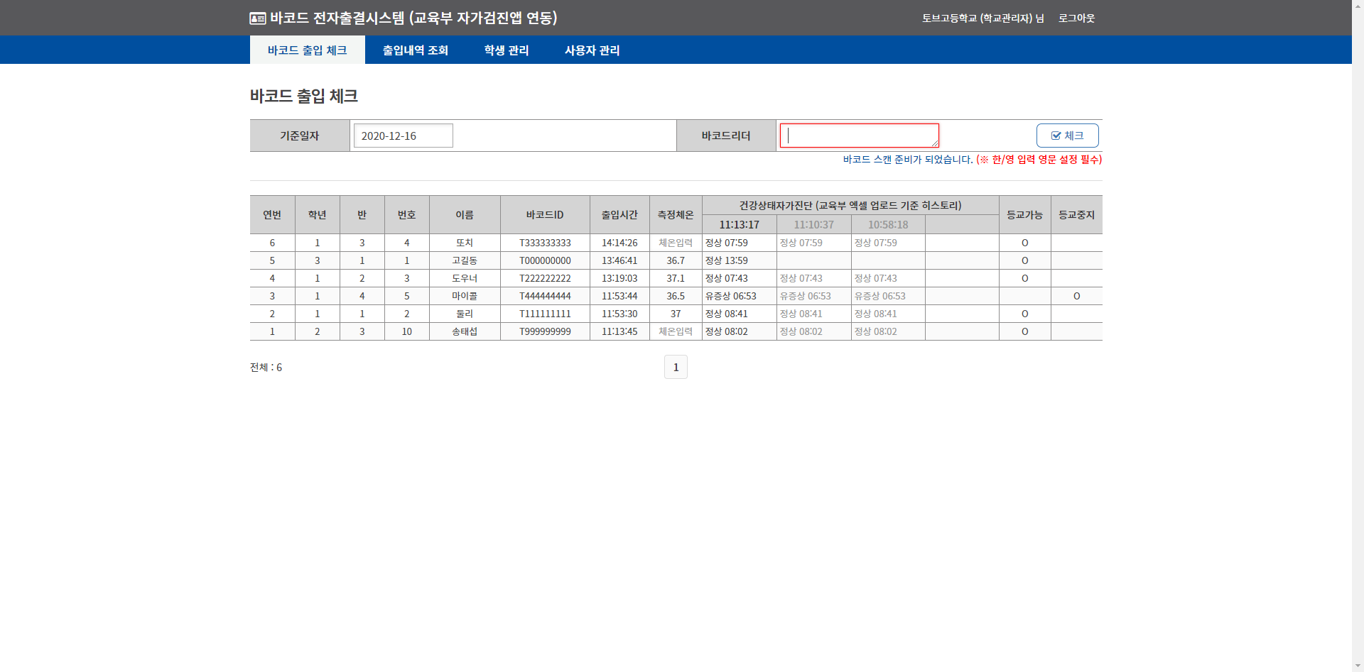Click the 등교중지 O mark for 마이콜
The image size is (1364, 672).
click(x=1076, y=296)
